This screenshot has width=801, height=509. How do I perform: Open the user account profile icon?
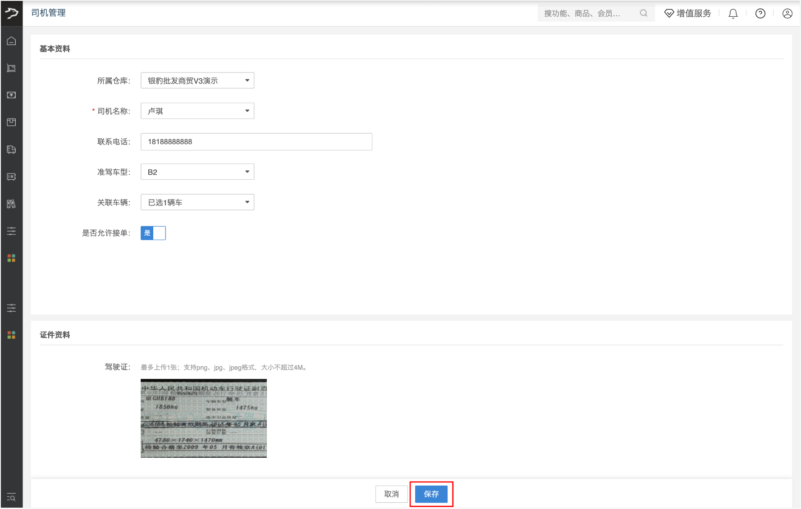(x=787, y=14)
